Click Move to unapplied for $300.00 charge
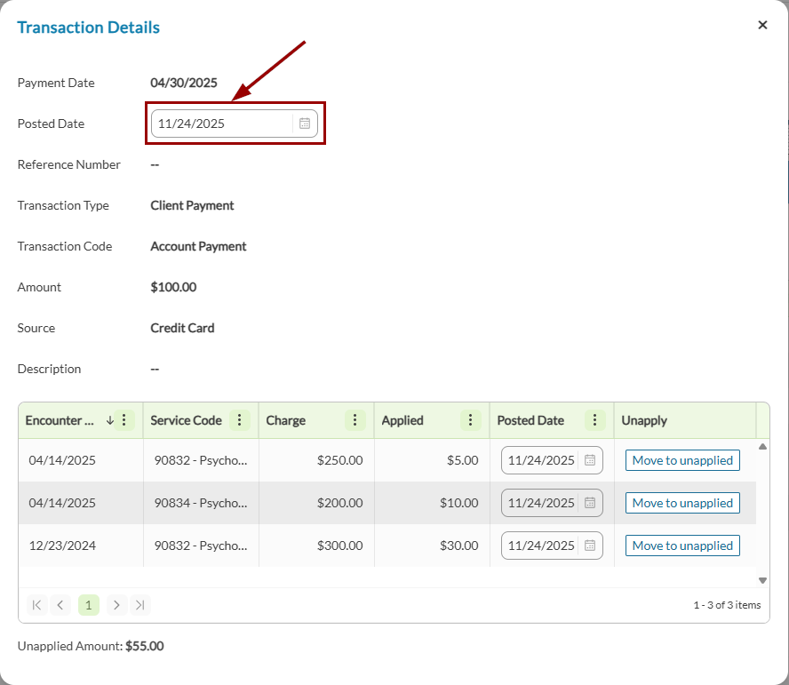789x685 pixels. click(682, 546)
